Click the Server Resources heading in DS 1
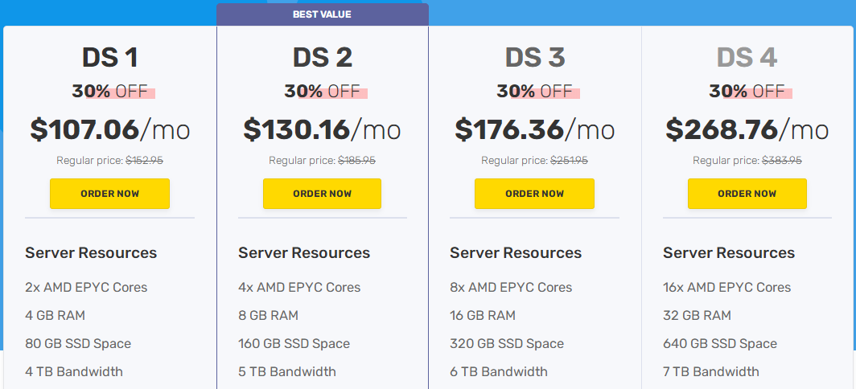Screen dimensions: 856x389 tap(91, 252)
